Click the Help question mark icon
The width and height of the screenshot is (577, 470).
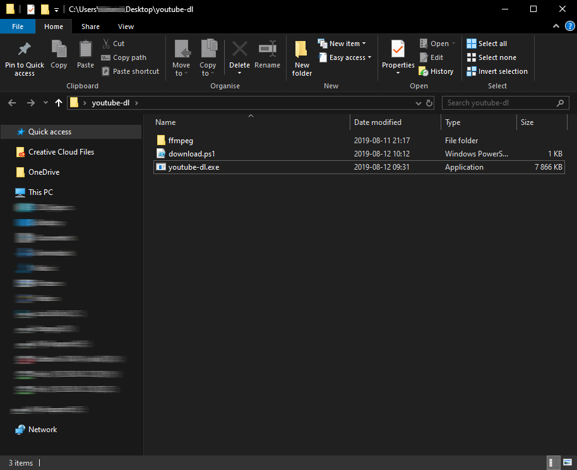click(569, 26)
